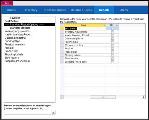Check Hide for Packing Slips

[113, 42]
